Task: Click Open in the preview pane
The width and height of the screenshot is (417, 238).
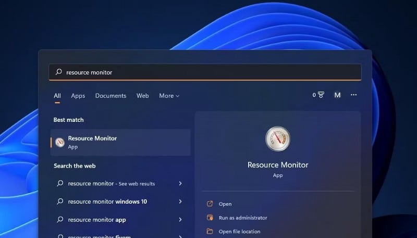Action: click(x=225, y=204)
